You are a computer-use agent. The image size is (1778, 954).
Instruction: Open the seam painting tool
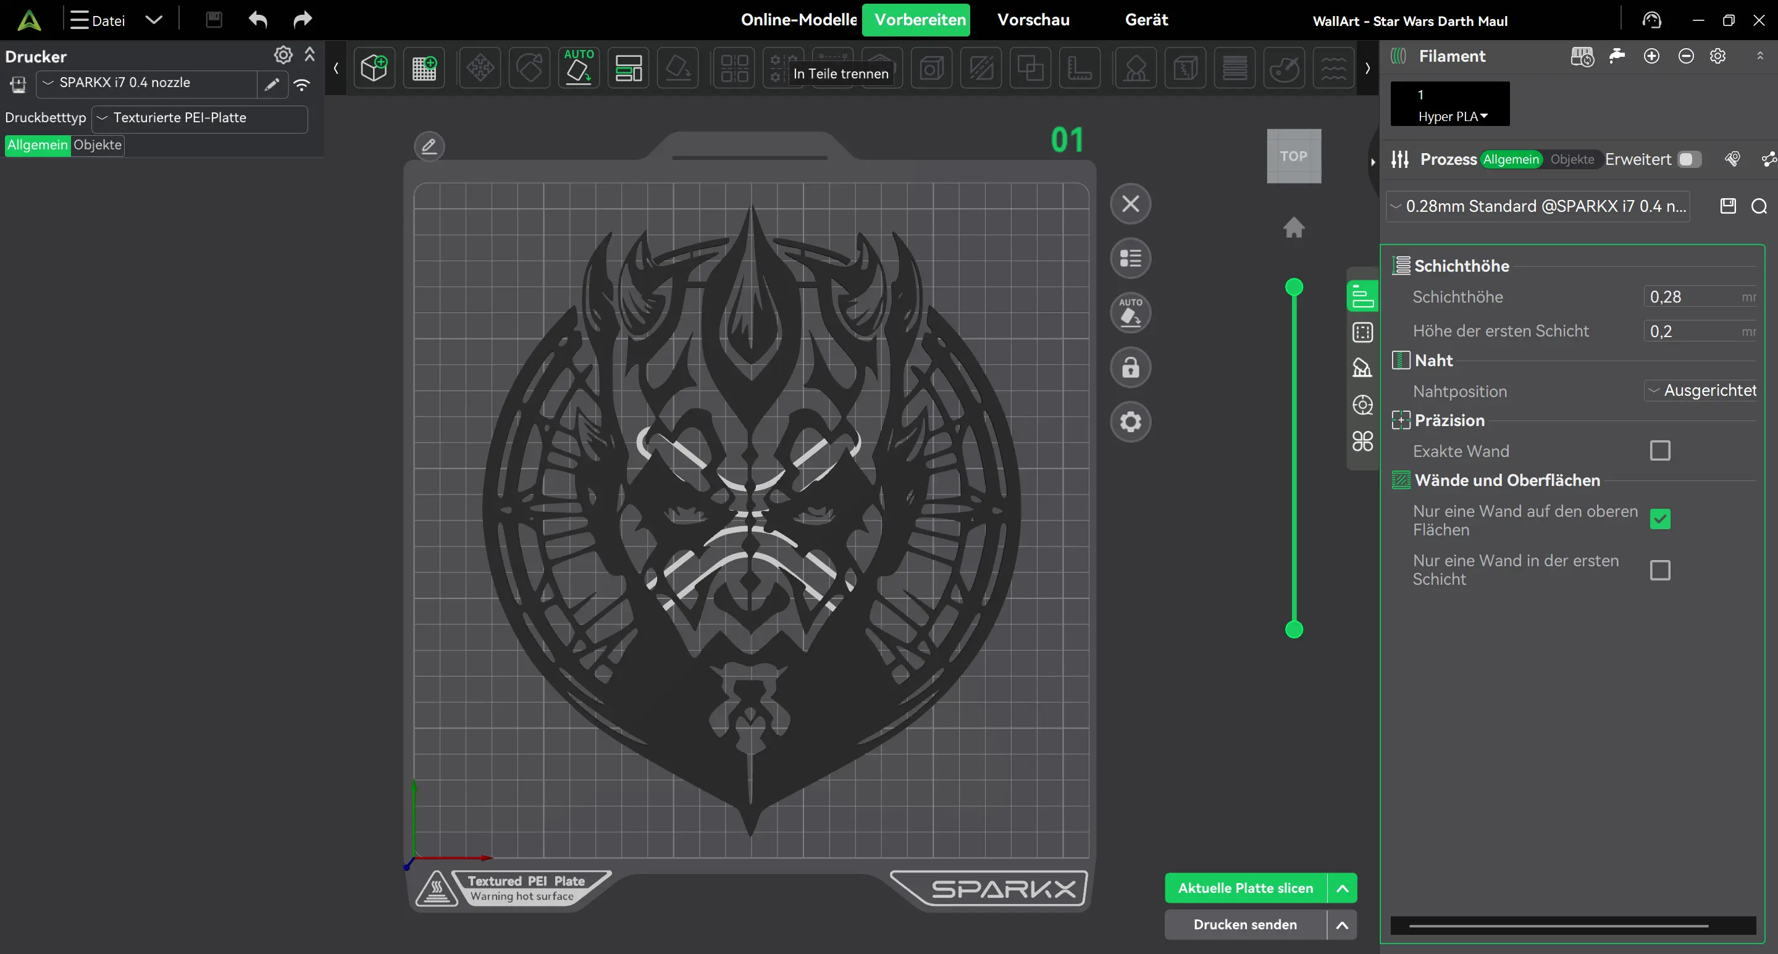coord(1185,68)
